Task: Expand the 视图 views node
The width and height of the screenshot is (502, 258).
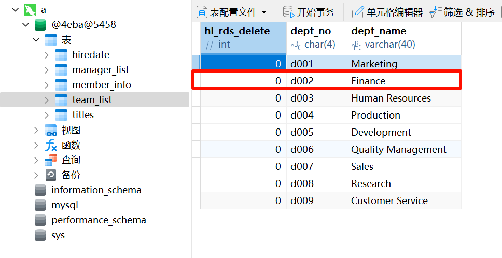Action: (36, 130)
